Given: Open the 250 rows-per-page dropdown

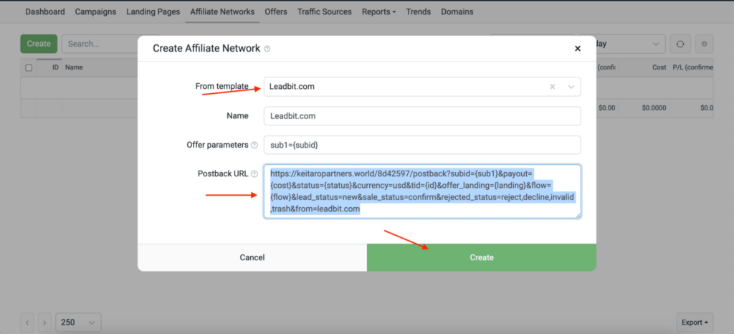Looking at the screenshot, I should (x=78, y=323).
